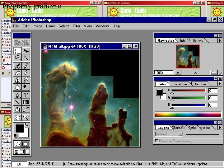Open the Layers palette flyout menu arrow

pos(220,127)
